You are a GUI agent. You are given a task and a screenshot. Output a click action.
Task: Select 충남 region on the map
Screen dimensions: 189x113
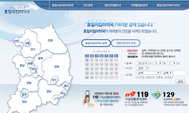pos(22,65)
